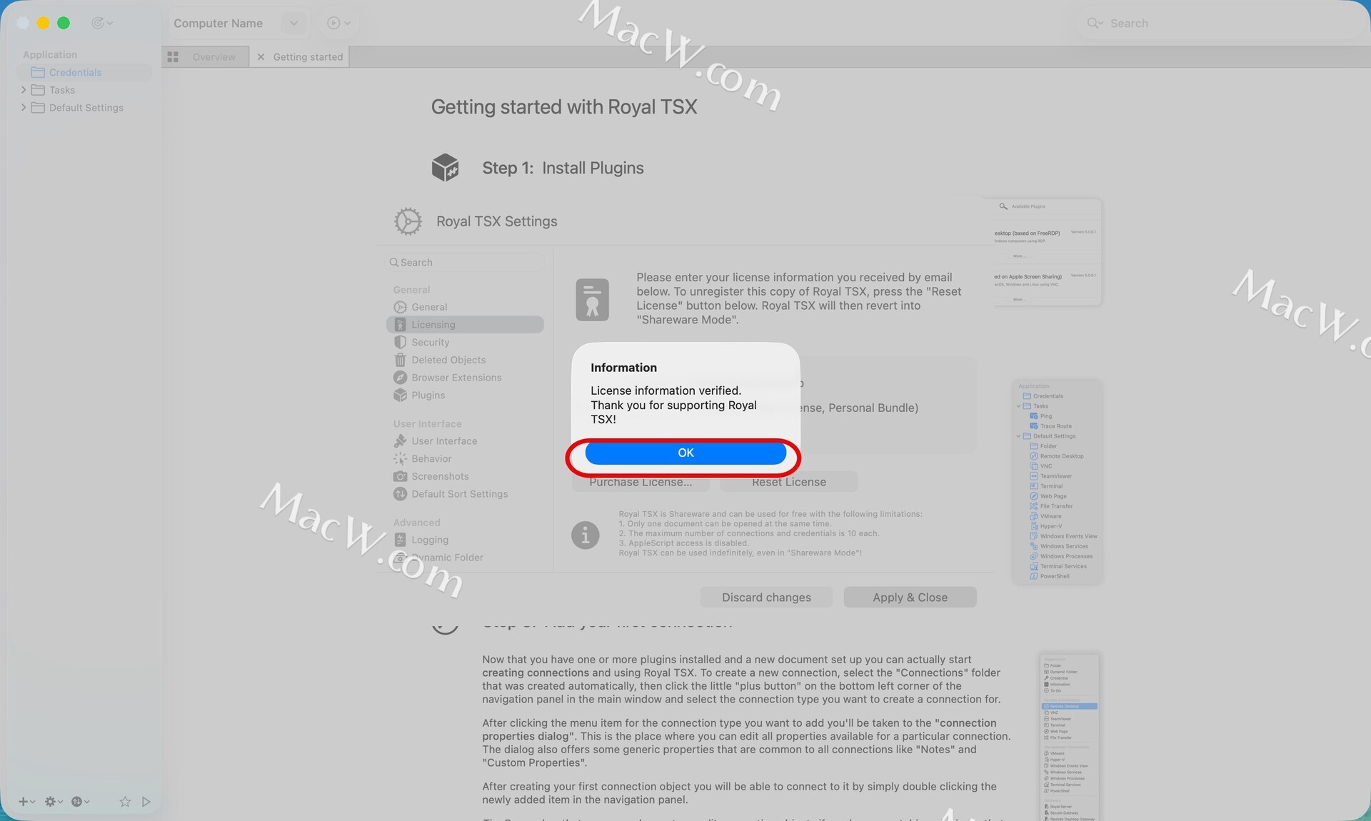The image size is (1371, 821).
Task: Open the add plus dropdown menu
Action: click(26, 802)
